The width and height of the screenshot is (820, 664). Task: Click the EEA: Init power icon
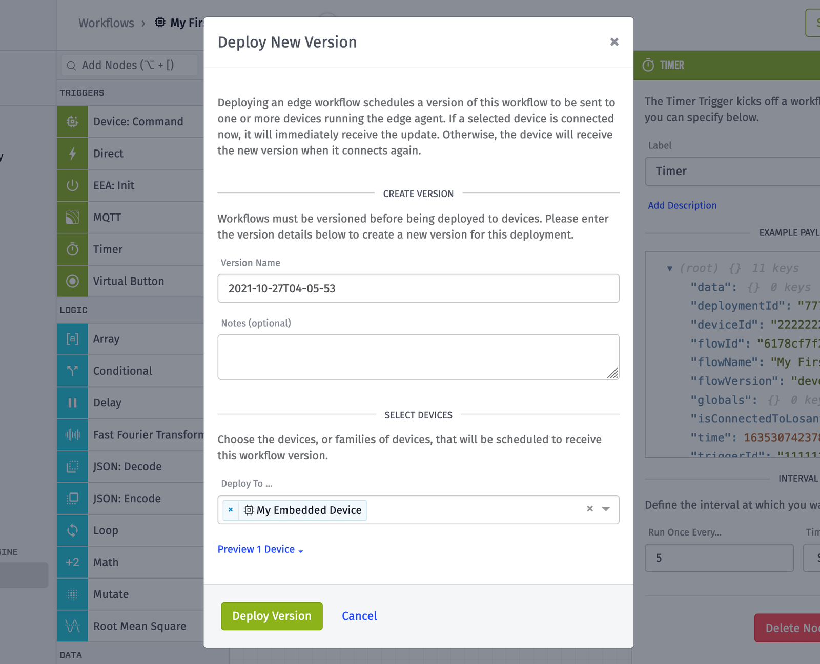72,185
